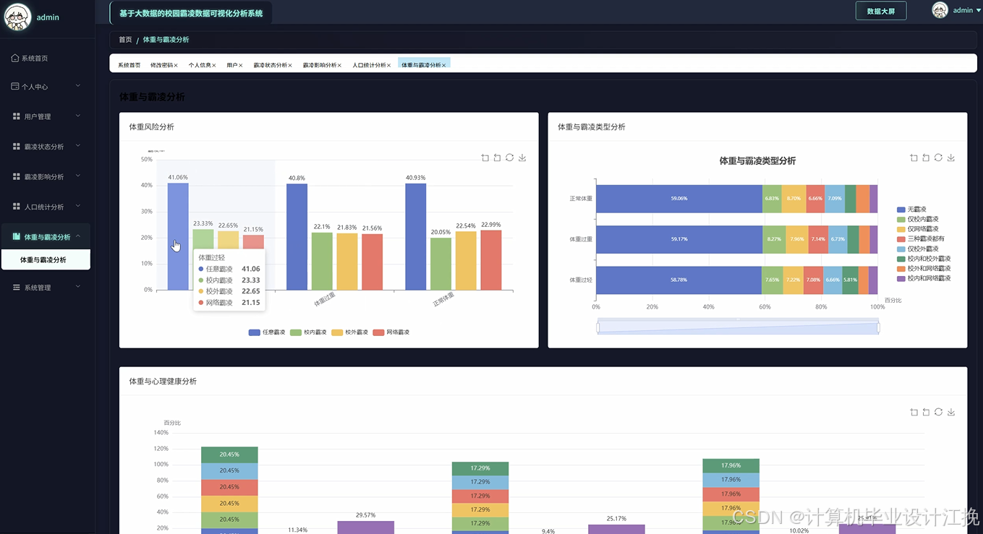
Task: Click the chart icon beside 体重与霸凌分析 sidebar menu
Action: [17, 236]
